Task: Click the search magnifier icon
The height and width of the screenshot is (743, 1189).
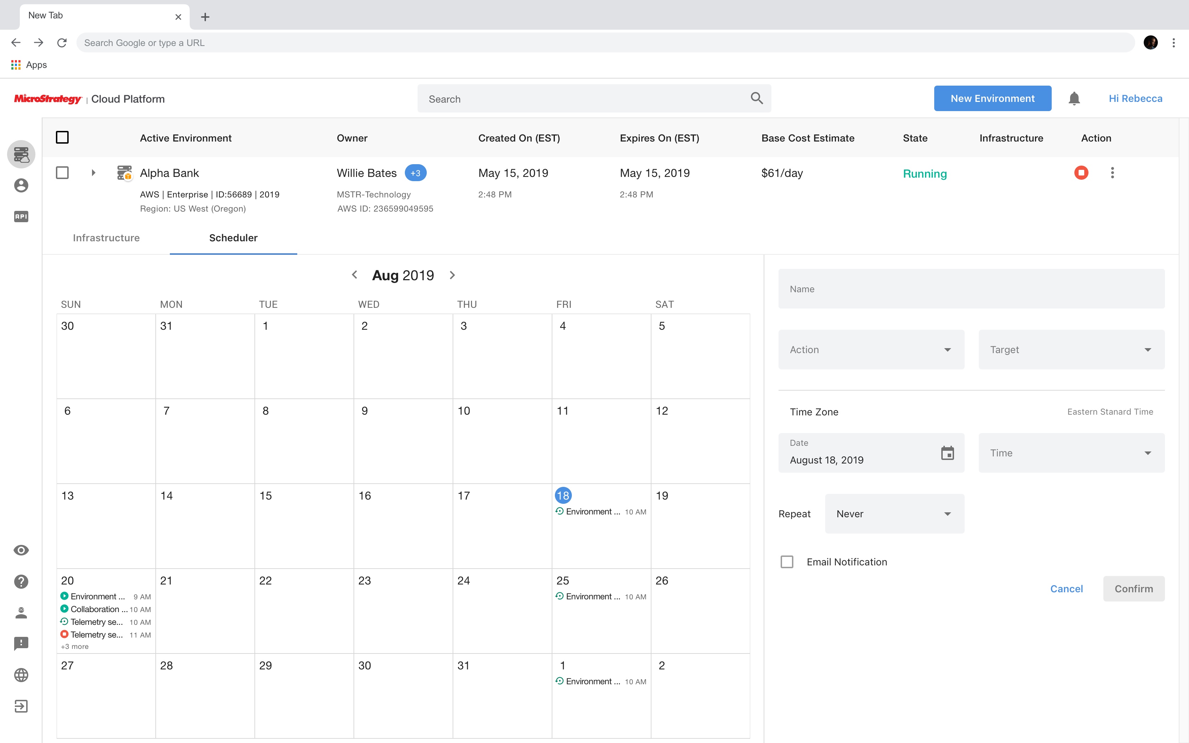Action: point(757,98)
